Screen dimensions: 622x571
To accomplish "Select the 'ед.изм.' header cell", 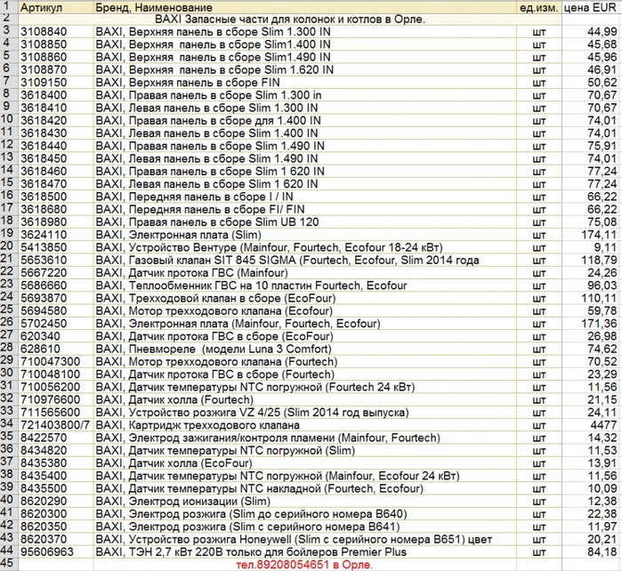I will point(539,7).
